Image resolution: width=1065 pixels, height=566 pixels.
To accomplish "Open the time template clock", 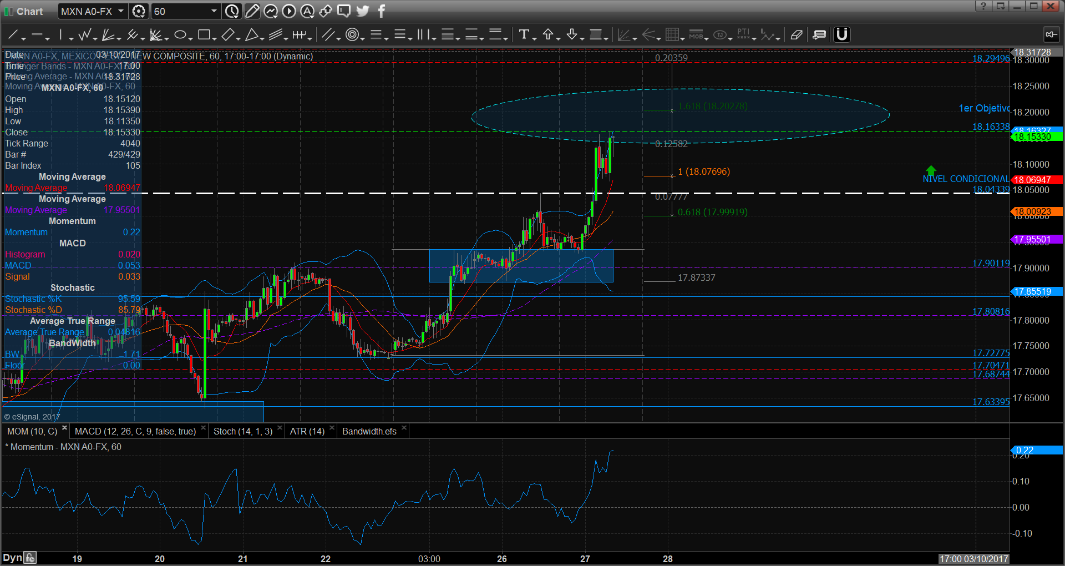I will 232,11.
